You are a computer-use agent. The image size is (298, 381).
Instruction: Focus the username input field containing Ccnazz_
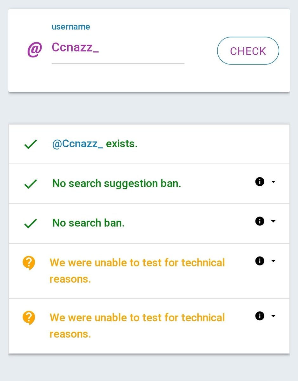point(118,48)
